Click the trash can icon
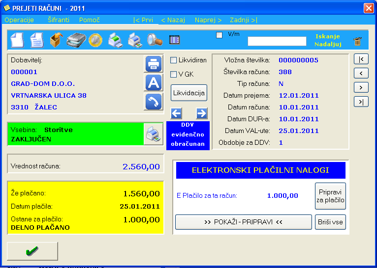Screen dimensions: 377x268 (x=358, y=42)
